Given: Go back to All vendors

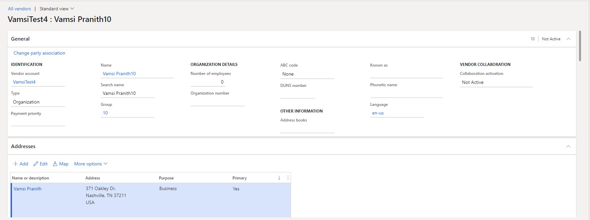Looking at the screenshot, I should click(x=19, y=9).
